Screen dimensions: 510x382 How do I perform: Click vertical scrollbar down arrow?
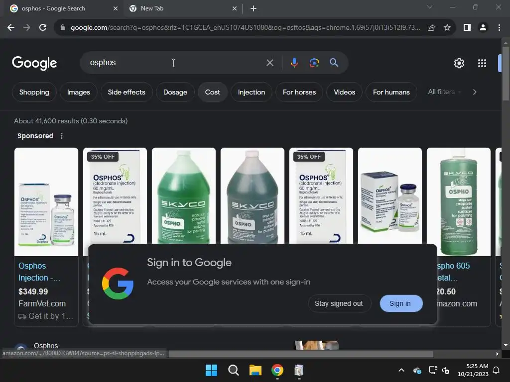[506, 345]
